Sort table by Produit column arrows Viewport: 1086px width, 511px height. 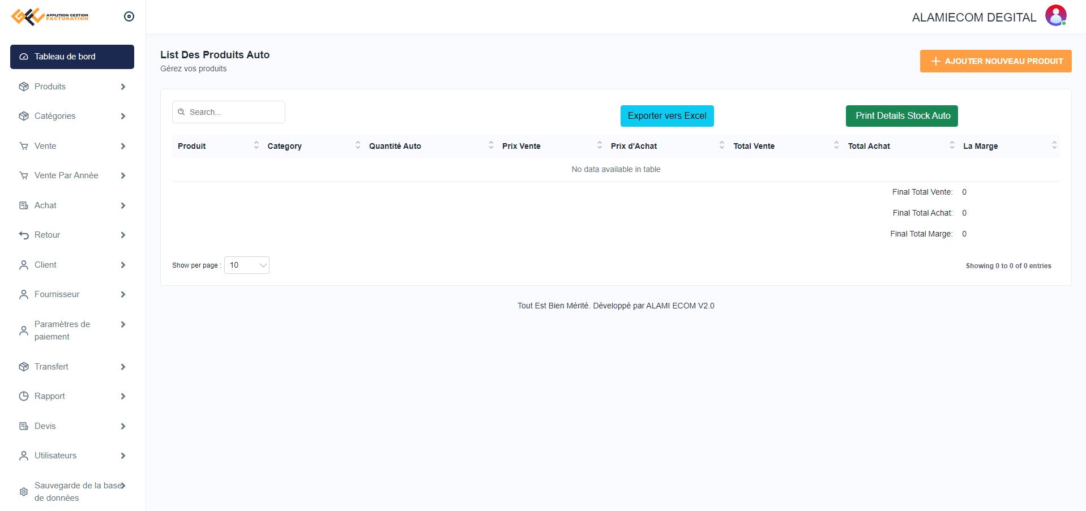point(256,145)
